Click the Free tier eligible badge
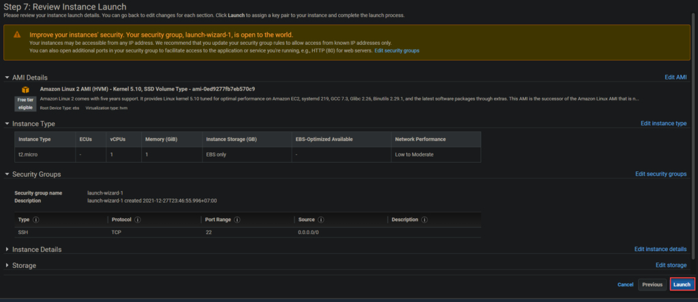Screen dimensions: 698x302 [x=25, y=103]
